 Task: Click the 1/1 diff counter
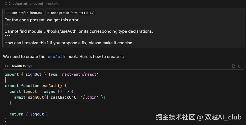pyautogui.click(x=30, y=66)
